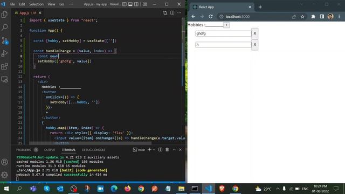
Task: Toggle primary side bar layout icon
Action: (125, 4)
